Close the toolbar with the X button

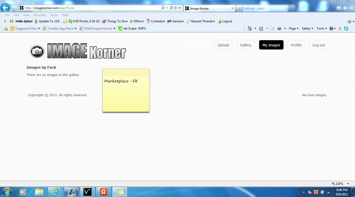pyautogui.click(x=5, y=21)
